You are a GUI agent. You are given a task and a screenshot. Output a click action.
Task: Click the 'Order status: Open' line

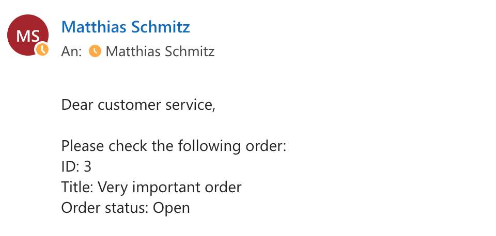coord(126,208)
